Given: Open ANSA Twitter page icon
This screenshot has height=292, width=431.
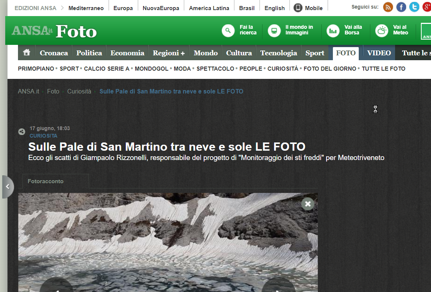Looking at the screenshot, I should tap(414, 7).
